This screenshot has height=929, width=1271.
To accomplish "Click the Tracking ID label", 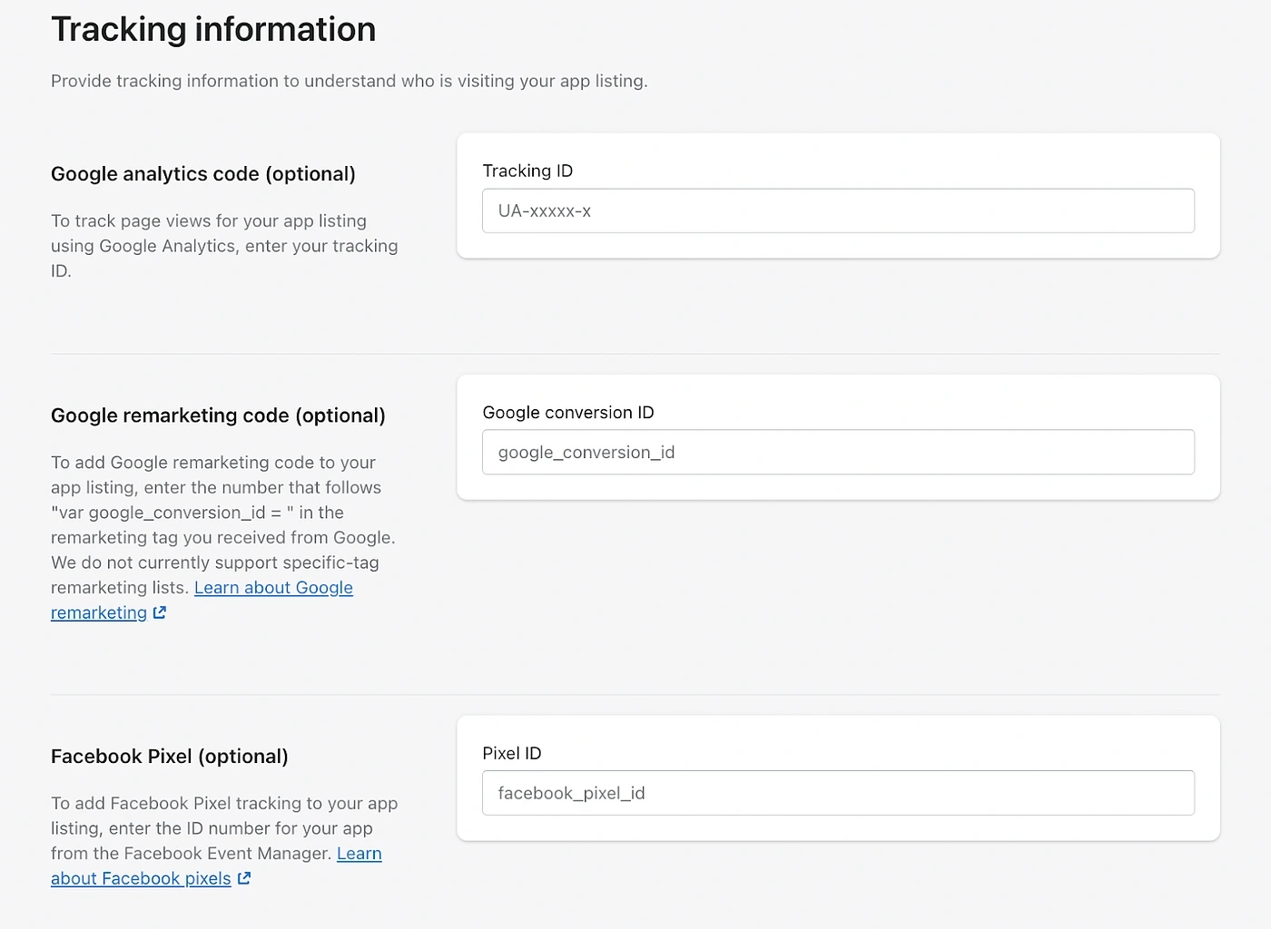I will 527,171.
